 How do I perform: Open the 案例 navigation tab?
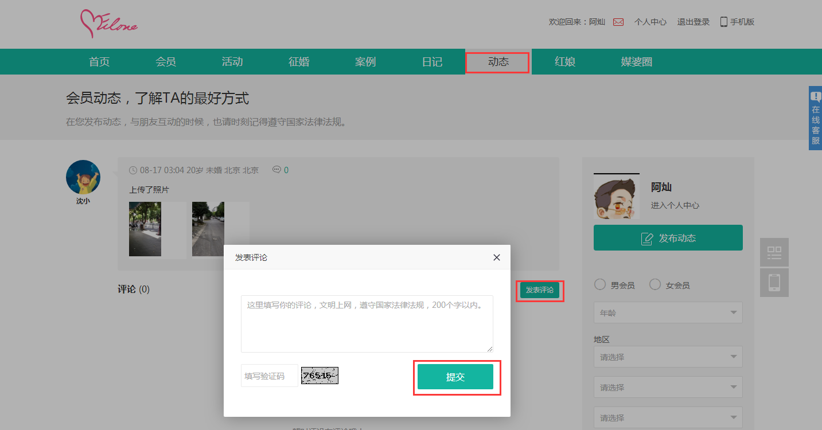pos(365,62)
